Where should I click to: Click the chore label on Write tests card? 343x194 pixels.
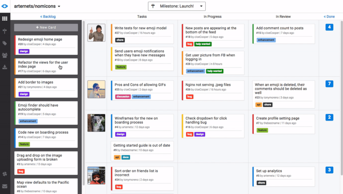120,40
